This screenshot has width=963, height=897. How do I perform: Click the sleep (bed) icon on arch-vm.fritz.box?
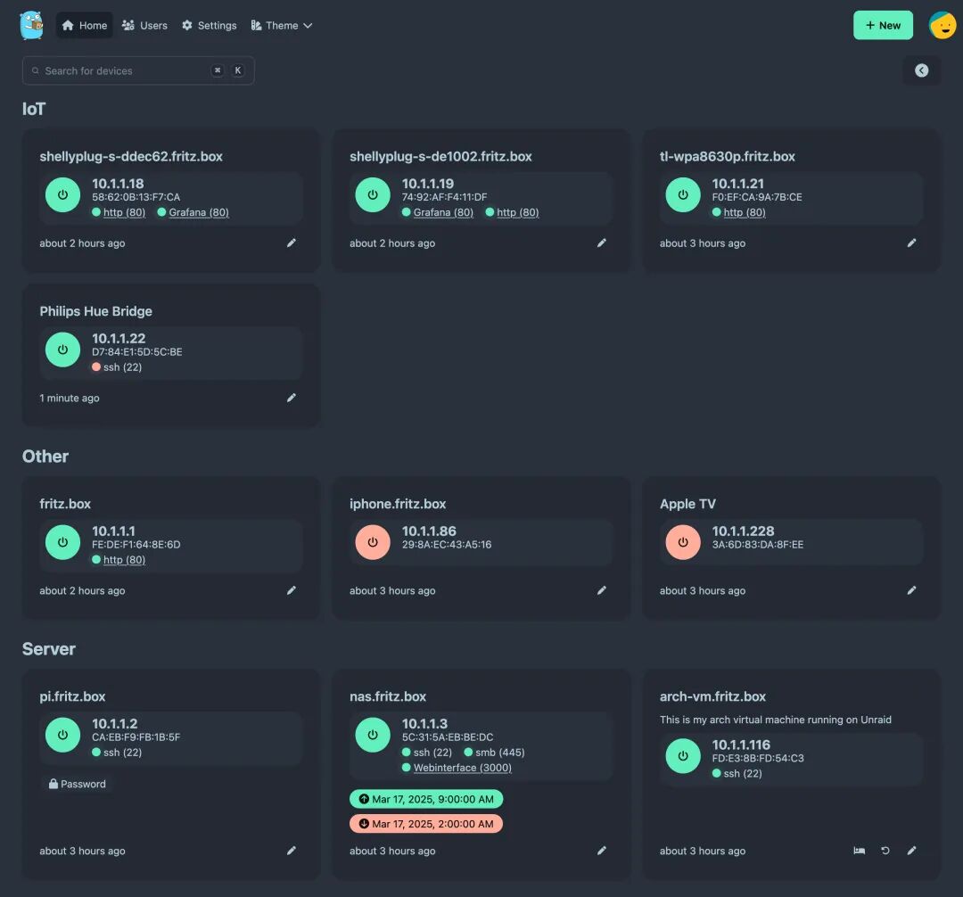859,851
